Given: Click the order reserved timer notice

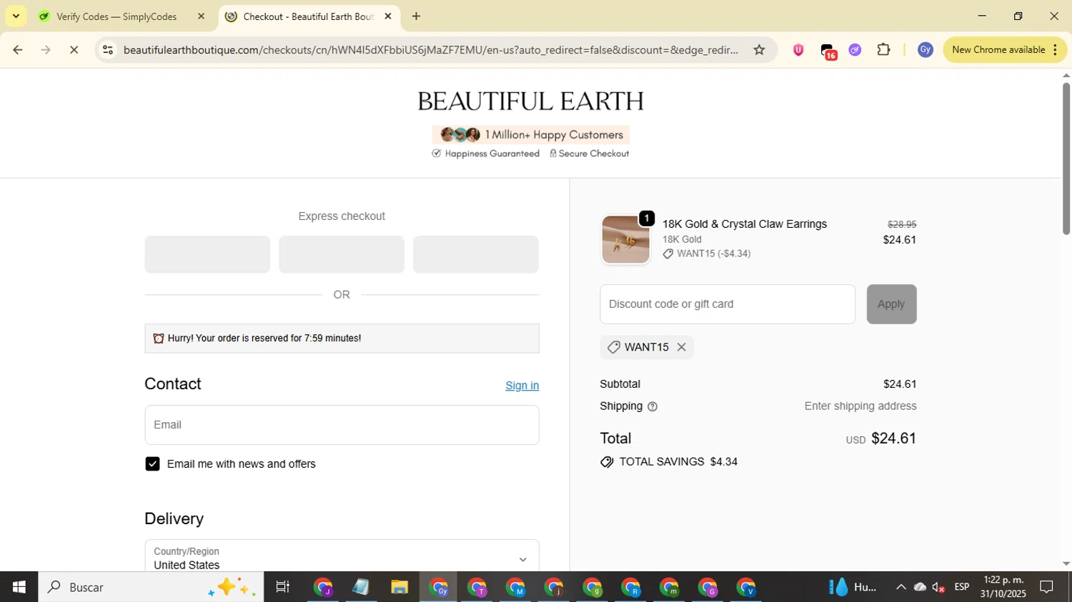Looking at the screenshot, I should click(342, 338).
